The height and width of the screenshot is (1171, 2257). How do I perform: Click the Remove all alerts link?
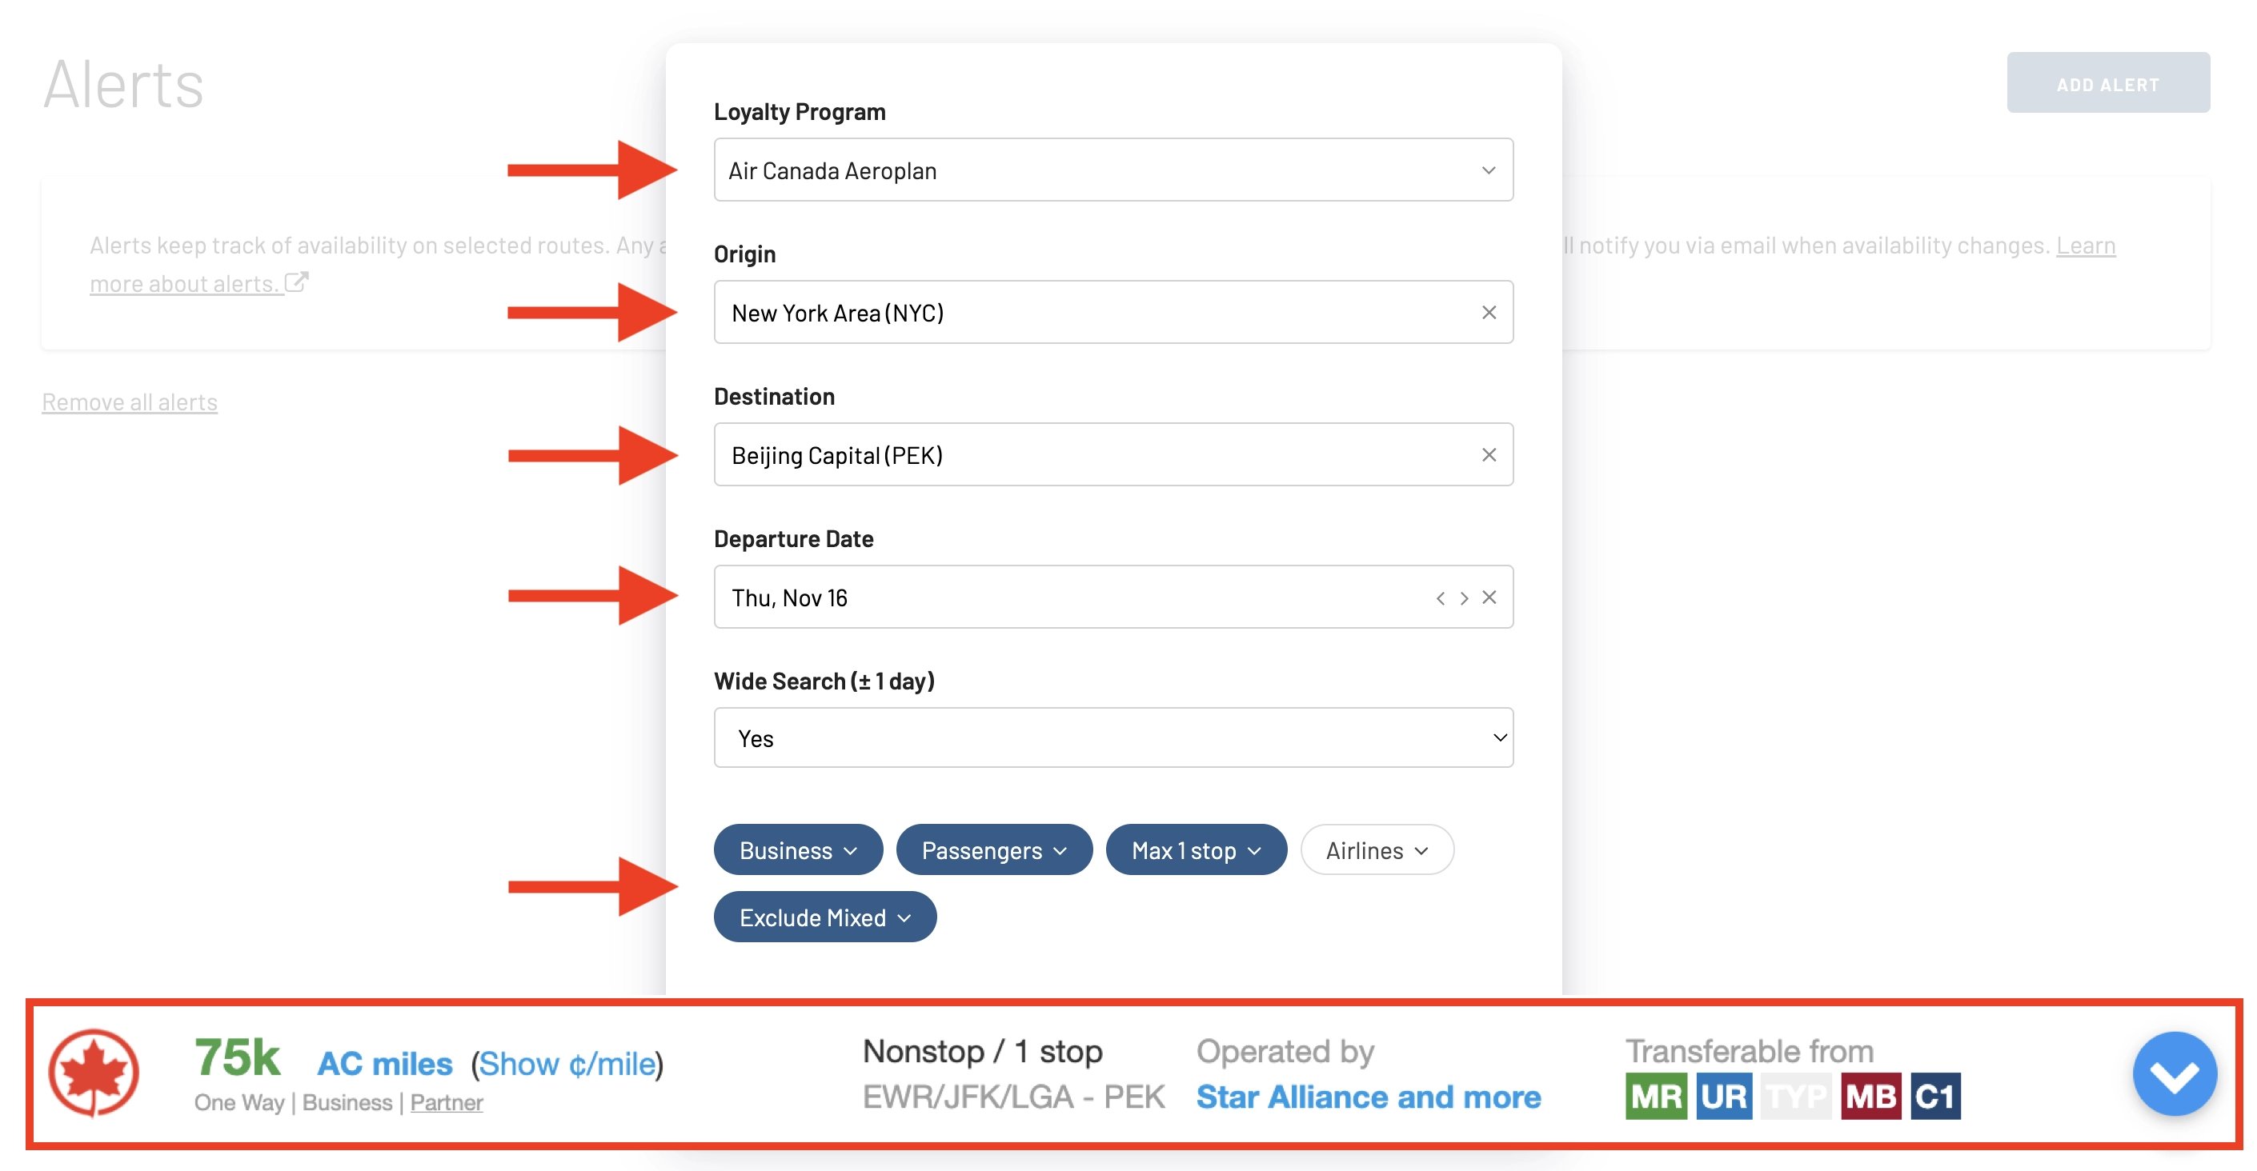(130, 402)
